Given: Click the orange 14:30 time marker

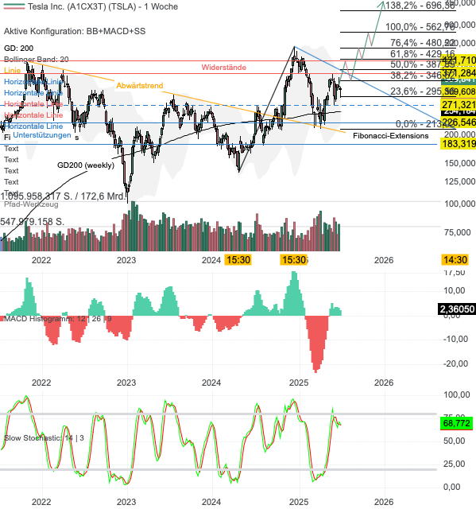Looking at the screenshot, I should pyautogui.click(x=455, y=260).
